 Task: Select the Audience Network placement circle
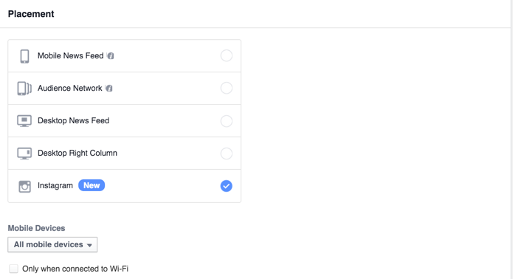tap(227, 88)
